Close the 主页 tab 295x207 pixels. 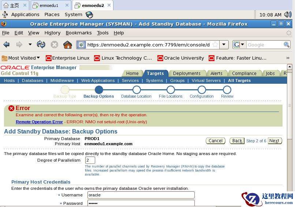coord(25,5)
